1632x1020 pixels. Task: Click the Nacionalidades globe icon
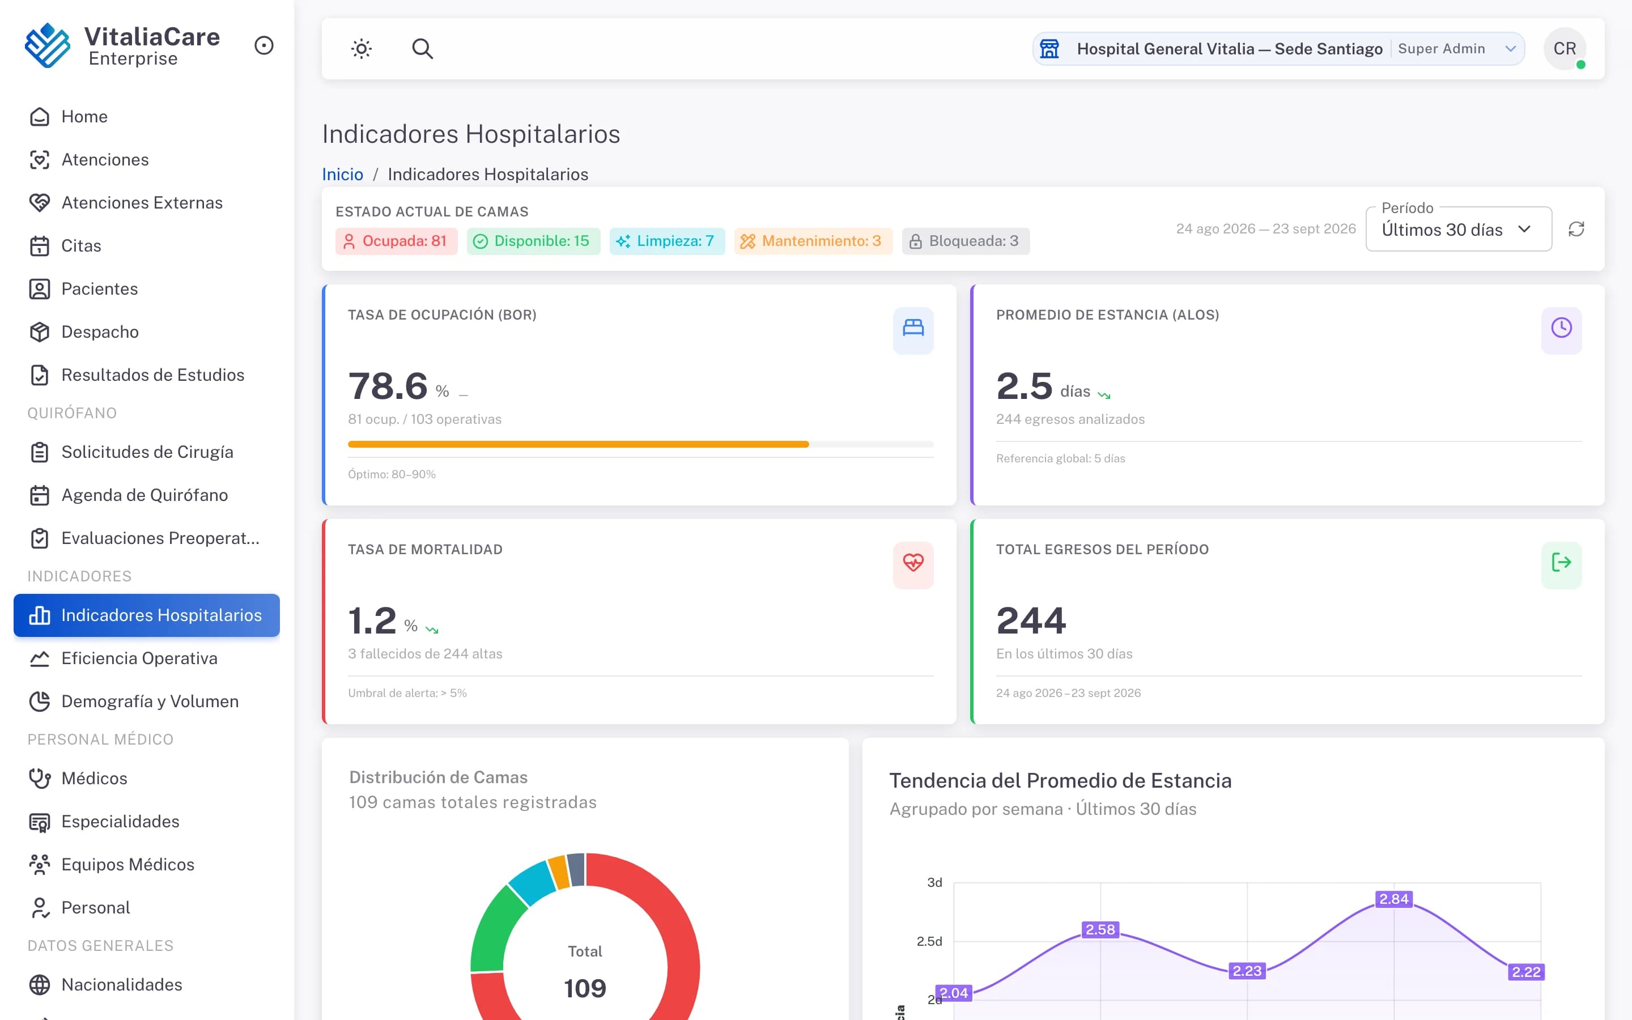(x=40, y=985)
